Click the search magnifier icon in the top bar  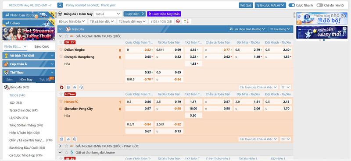pos(60,5)
